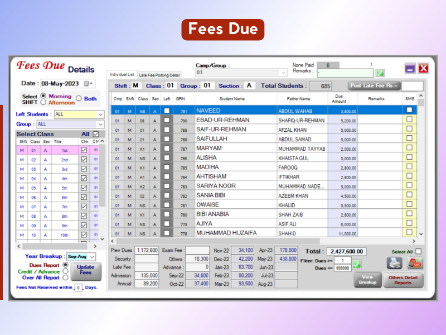Close the Fees Due window
The image size is (446, 335).
(423, 68)
